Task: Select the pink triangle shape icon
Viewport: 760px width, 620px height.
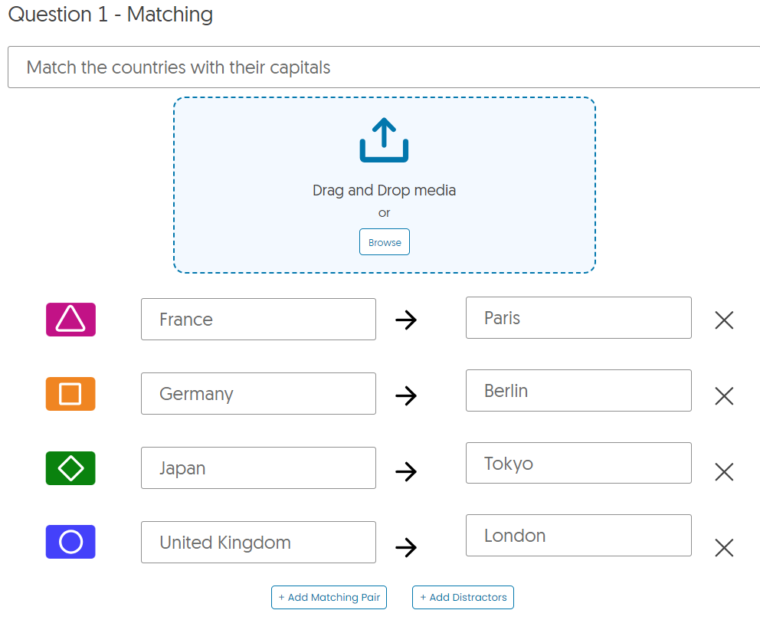Action: point(70,320)
